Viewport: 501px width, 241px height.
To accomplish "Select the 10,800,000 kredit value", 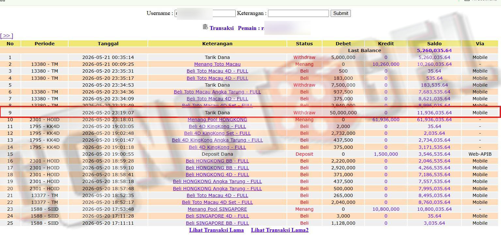I will [386, 209].
